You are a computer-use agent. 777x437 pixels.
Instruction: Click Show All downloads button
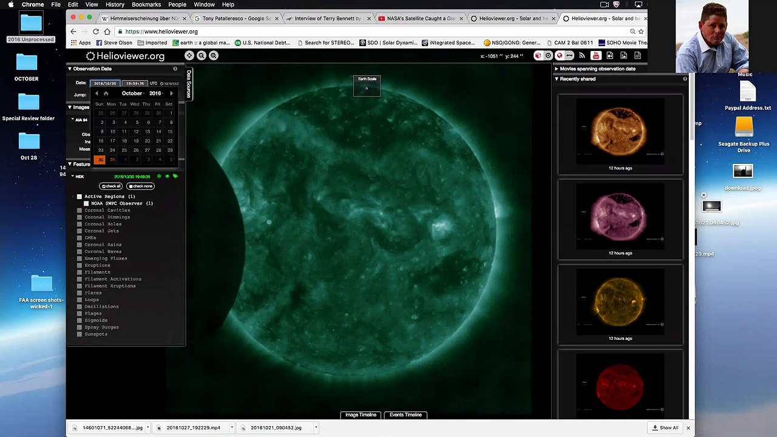tap(665, 427)
